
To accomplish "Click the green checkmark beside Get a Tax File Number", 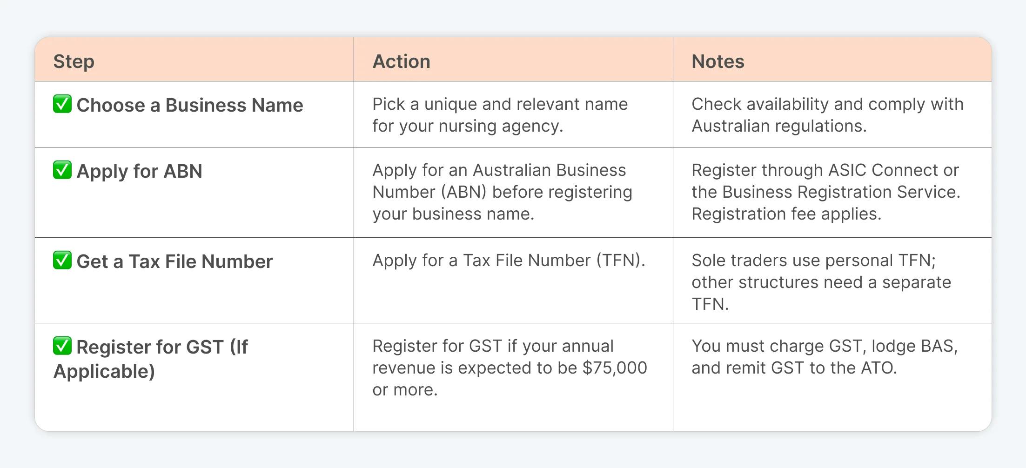I will click(x=62, y=260).
